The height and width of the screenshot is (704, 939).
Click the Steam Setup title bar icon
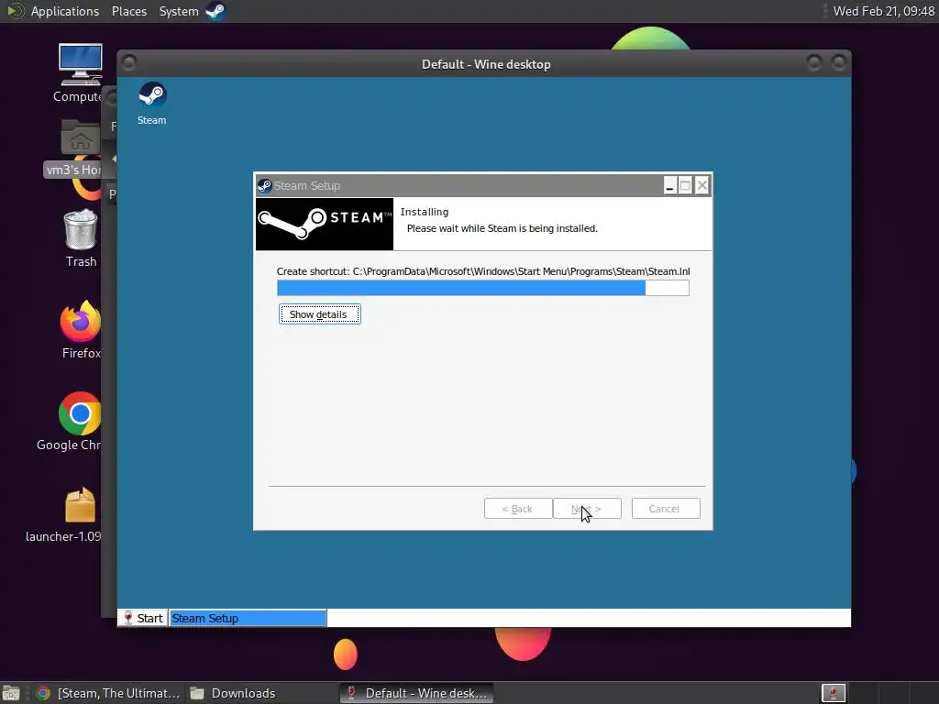click(264, 185)
